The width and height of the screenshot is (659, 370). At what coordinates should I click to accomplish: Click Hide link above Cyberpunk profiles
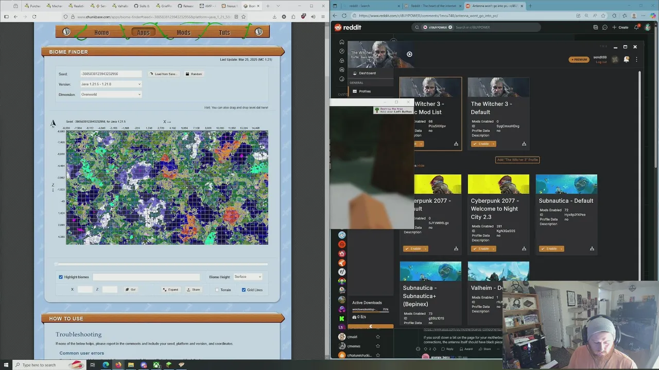tap(421, 165)
